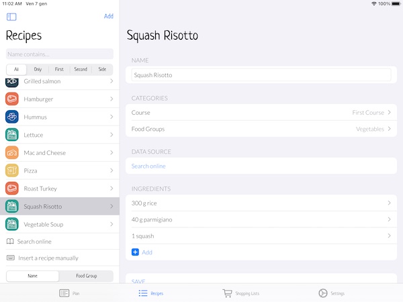The image size is (403, 302).
Task: Open the 40 g parmigiano chevron
Action: point(390,219)
